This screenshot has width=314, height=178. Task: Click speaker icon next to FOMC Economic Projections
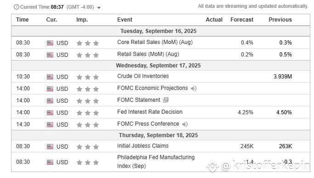[194, 89]
